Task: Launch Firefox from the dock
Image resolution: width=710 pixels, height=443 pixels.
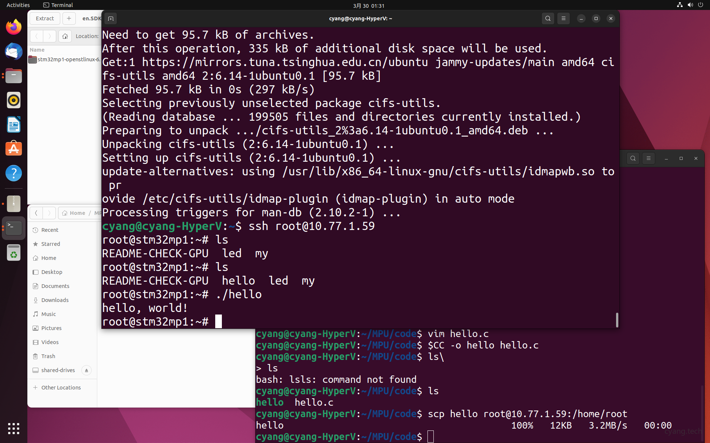Action: (14, 27)
